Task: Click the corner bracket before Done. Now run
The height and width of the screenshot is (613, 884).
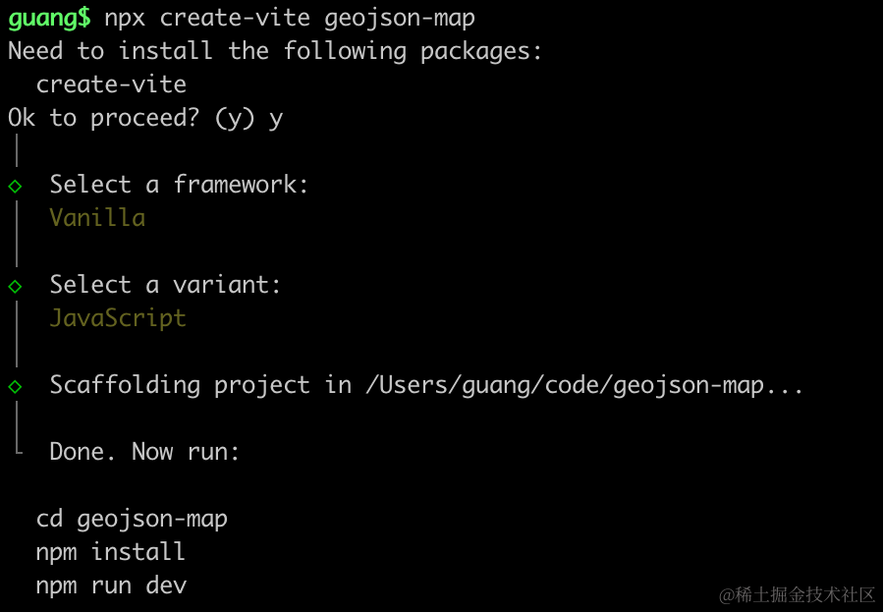Action: [x=18, y=445]
